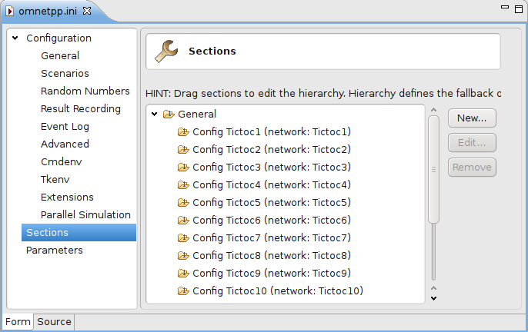Click the omnetpp.ini file icon in tab

(x=10, y=11)
